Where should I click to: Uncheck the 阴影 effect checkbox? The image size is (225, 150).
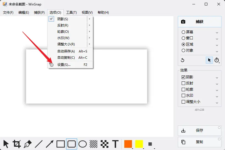tap(183, 77)
